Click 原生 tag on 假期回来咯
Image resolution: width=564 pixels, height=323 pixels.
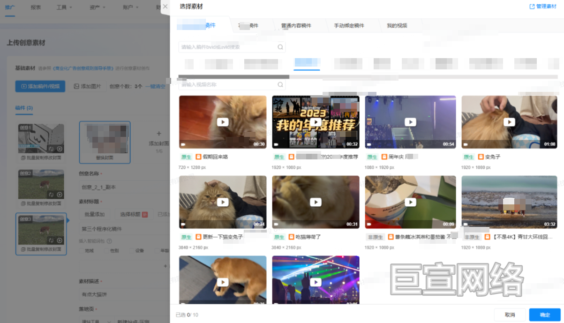tap(187, 157)
